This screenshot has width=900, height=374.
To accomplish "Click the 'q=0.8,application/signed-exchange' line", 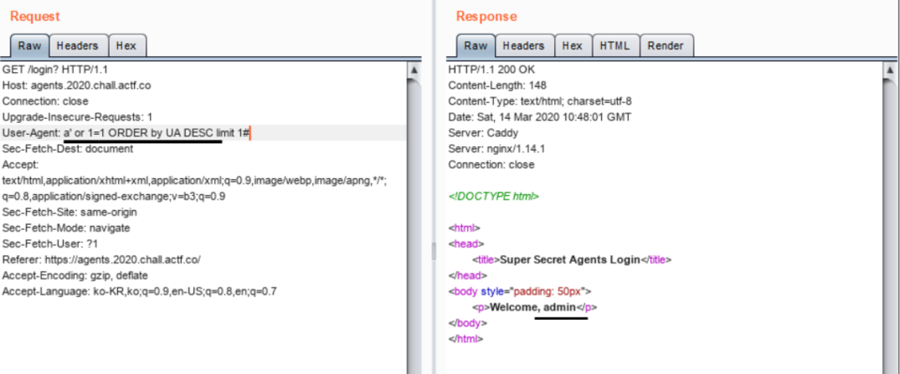I will coord(113,196).
